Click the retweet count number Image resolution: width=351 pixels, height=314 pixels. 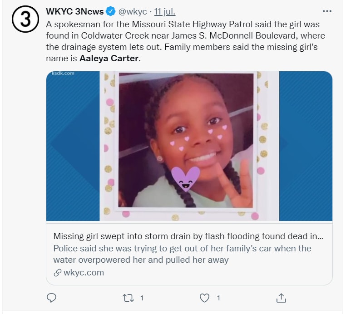point(142,298)
